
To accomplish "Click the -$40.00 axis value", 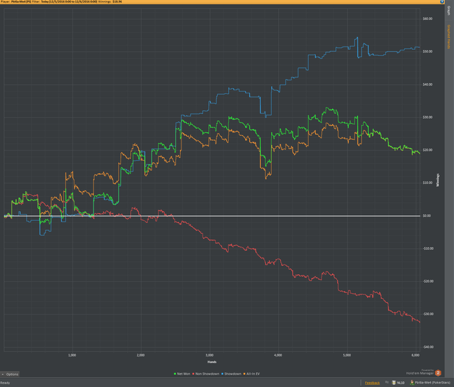I will point(428,347).
